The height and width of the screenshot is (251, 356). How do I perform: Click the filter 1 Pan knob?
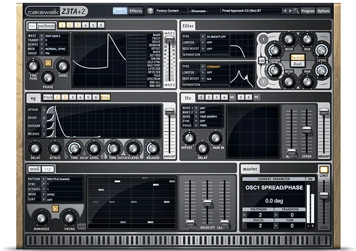pos(307,39)
